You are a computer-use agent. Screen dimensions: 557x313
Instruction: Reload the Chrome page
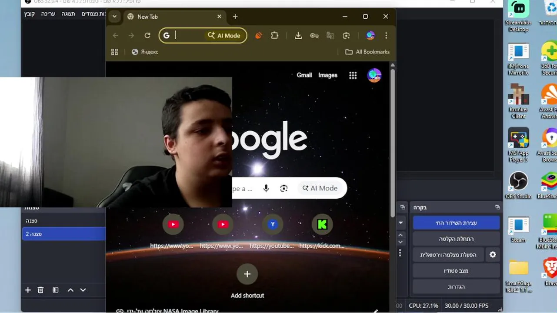coord(147,36)
